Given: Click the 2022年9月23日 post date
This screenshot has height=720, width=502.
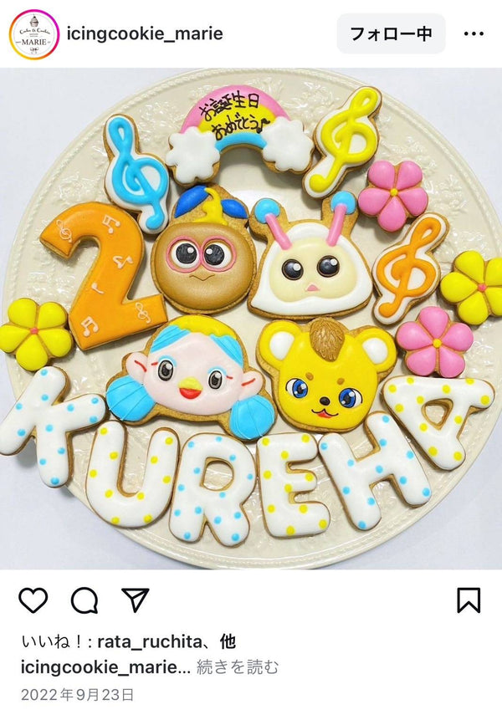Looking at the screenshot, I should coord(77,695).
